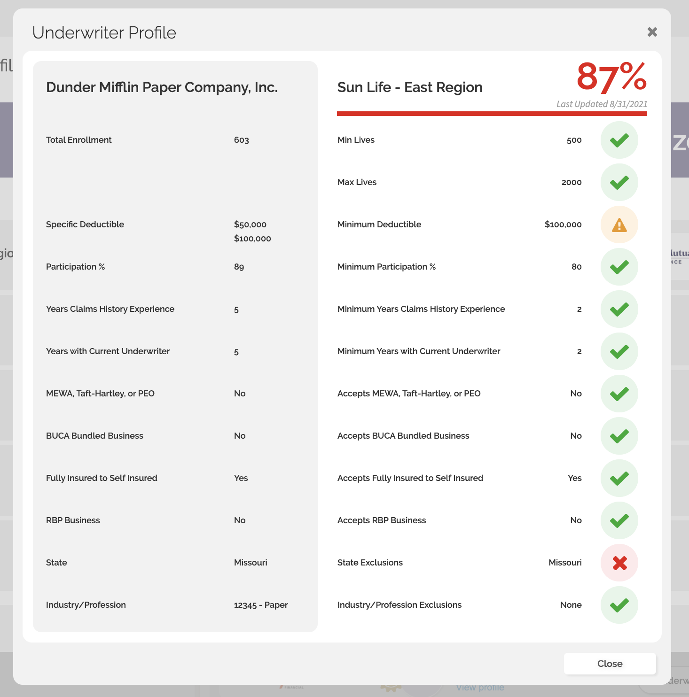Click the View profile link behind dialog
This screenshot has height=697, width=689.
480,688
